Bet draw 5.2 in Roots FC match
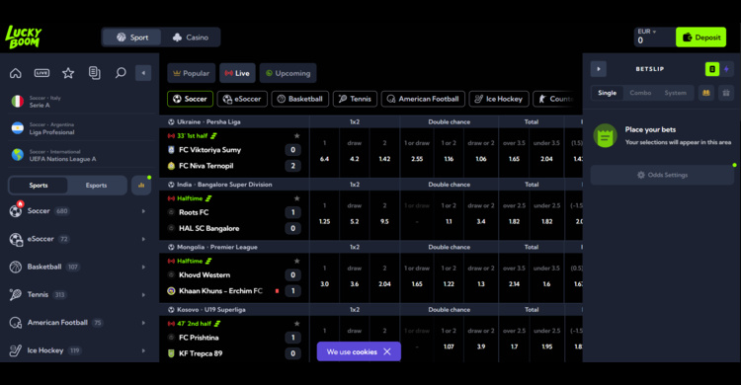 click(355, 215)
